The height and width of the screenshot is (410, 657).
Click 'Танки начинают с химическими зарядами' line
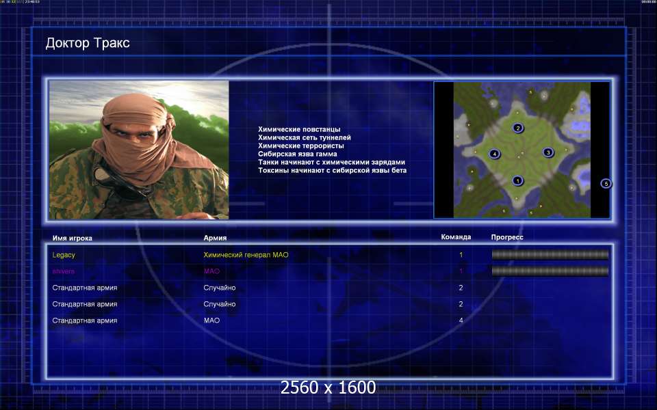331,162
